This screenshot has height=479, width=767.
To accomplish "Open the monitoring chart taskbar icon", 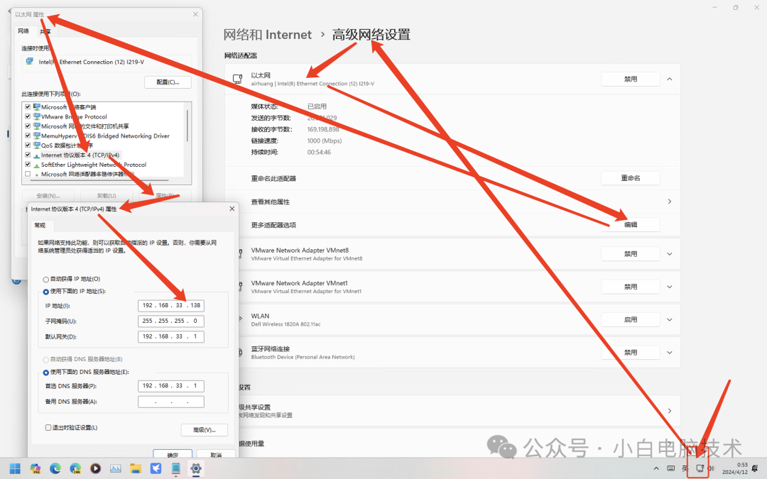I will click(x=116, y=469).
